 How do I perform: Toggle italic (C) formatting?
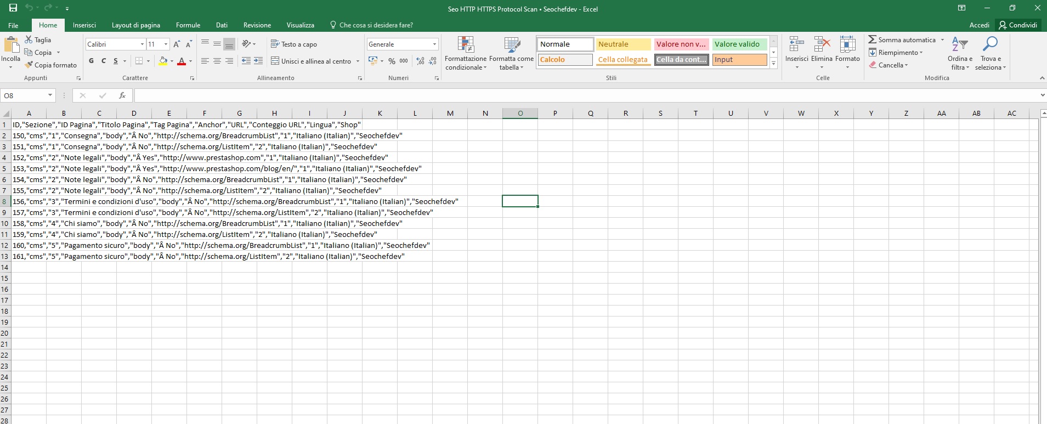click(103, 61)
